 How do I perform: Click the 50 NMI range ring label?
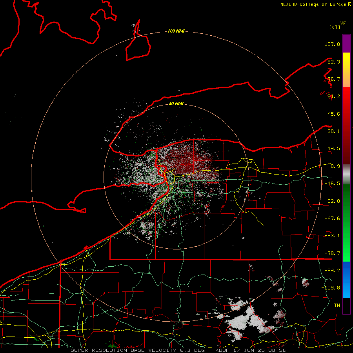[176, 104]
